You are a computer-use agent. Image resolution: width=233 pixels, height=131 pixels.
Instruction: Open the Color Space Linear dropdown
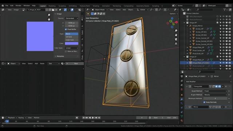click(72, 48)
